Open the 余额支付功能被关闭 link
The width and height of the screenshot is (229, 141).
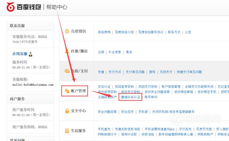199,86
